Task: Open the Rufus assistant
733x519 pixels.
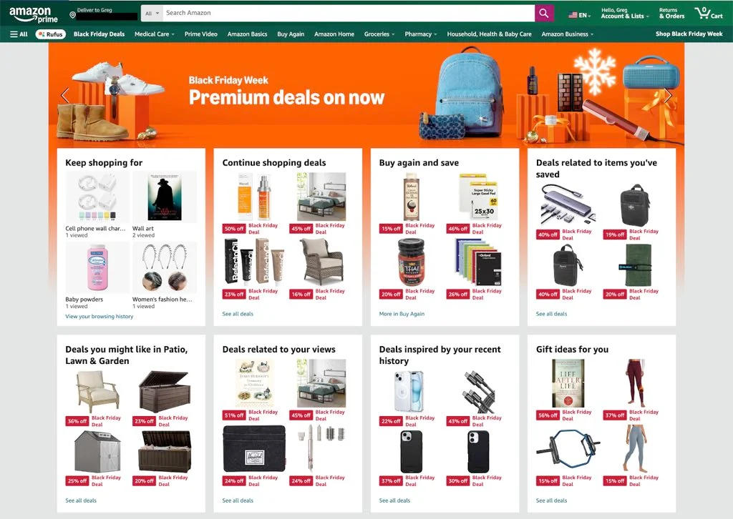Action: (51, 34)
